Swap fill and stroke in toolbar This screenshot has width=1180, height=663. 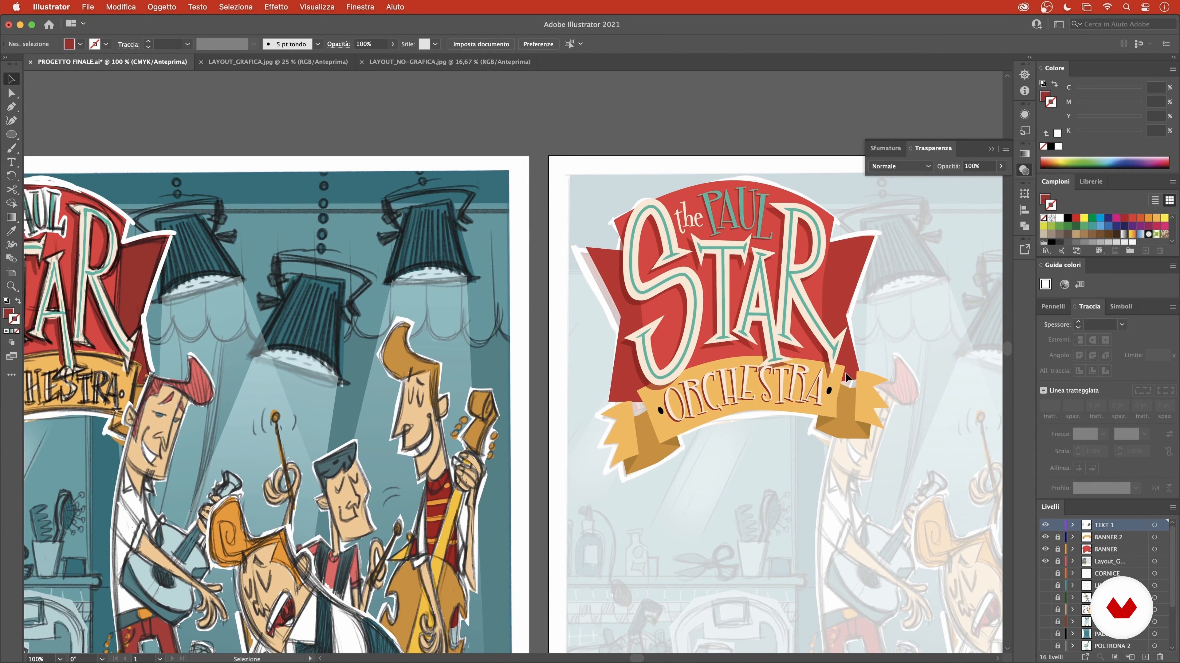coord(18,300)
